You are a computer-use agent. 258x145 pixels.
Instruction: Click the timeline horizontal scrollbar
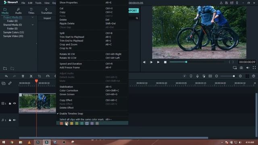[x=114, y=138]
